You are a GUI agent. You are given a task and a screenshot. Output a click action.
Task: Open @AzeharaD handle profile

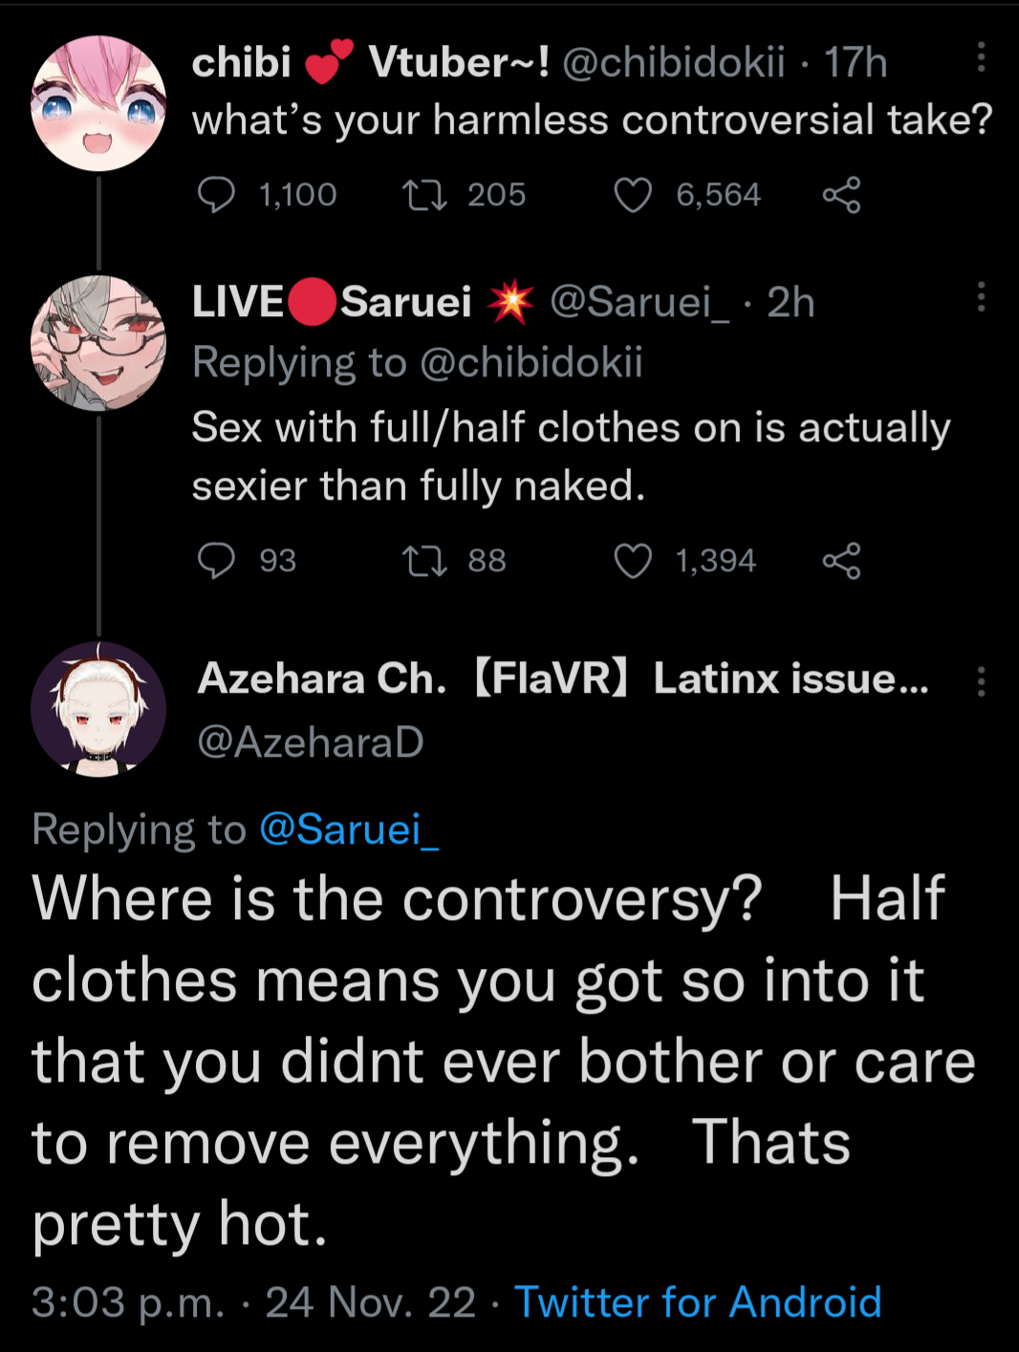coord(311,742)
